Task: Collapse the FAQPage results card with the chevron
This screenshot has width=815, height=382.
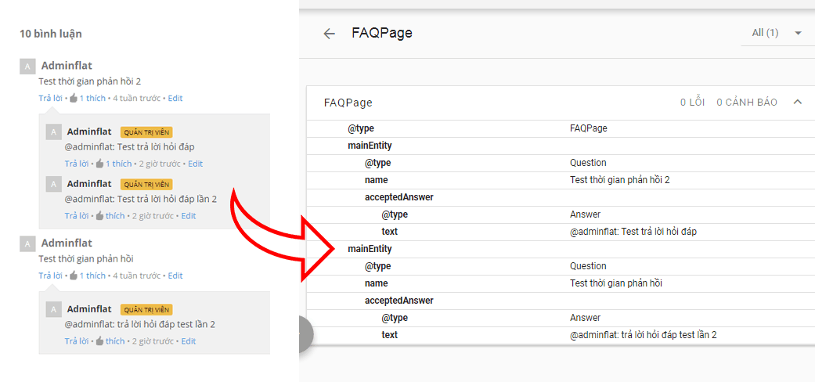Action: [798, 102]
